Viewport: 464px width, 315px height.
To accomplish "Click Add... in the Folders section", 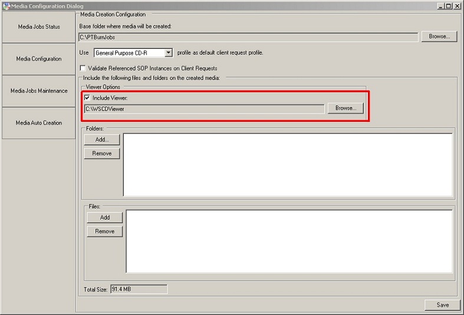I will (101, 140).
